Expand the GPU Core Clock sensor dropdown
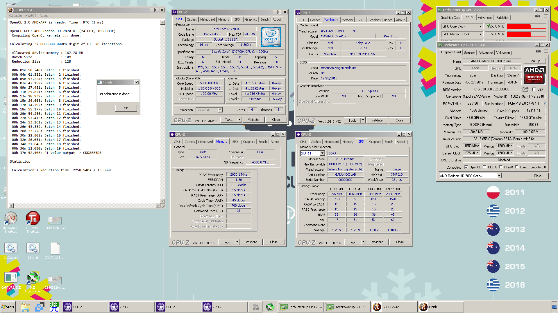The height and width of the screenshot is (313, 558). [x=480, y=26]
